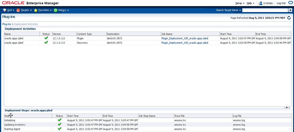The height and width of the screenshot is (132, 294).
Task: Open the Plugin row job name link
Action: [185, 38]
